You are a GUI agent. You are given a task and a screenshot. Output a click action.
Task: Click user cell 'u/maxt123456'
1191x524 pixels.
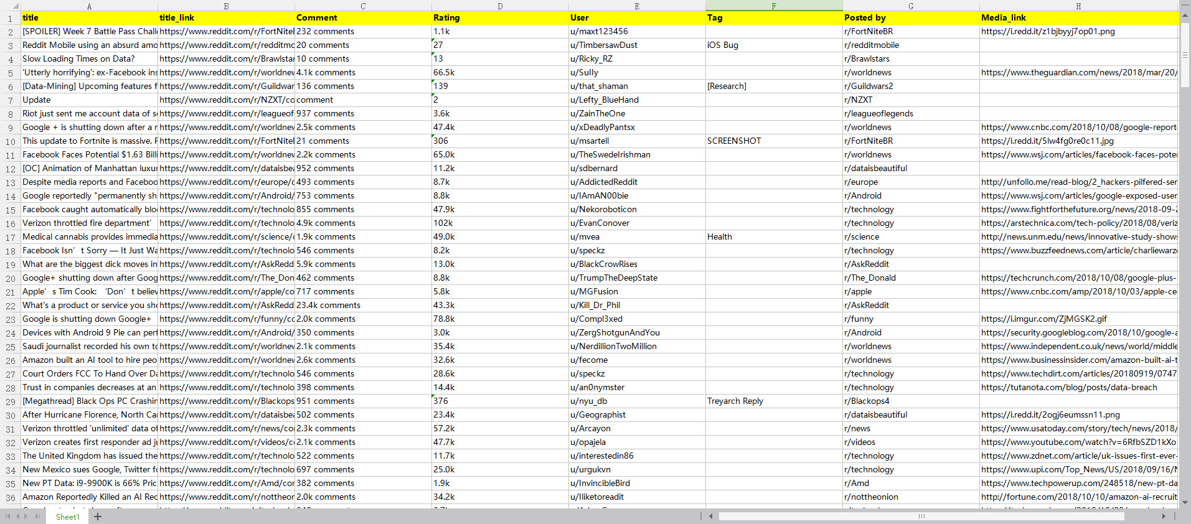637,31
